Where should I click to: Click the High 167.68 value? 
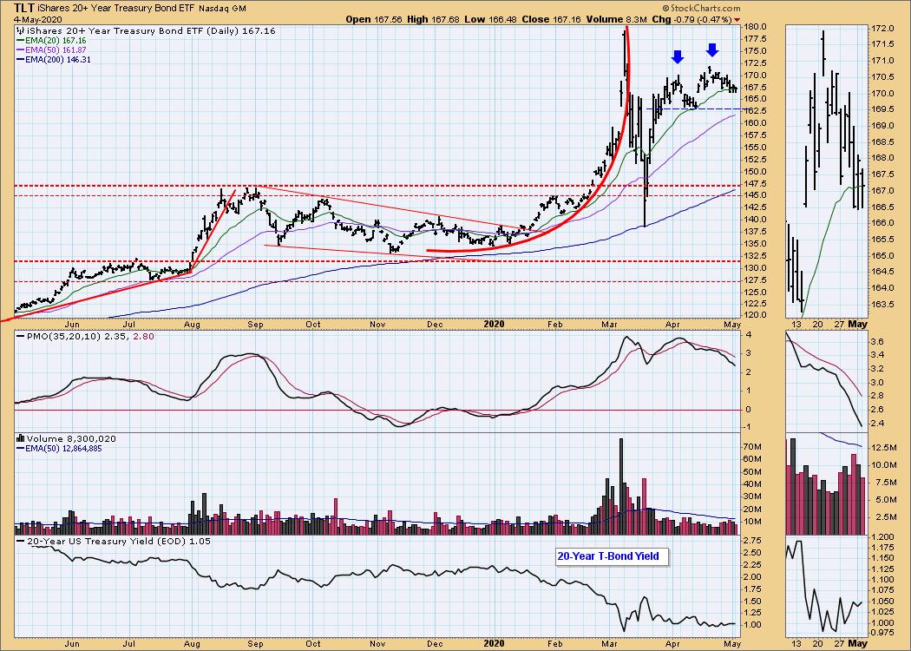433,19
